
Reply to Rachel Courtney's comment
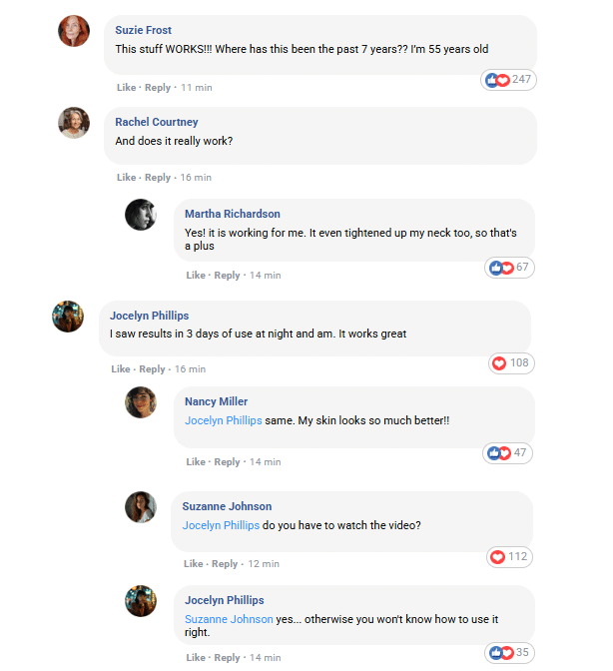158,178
